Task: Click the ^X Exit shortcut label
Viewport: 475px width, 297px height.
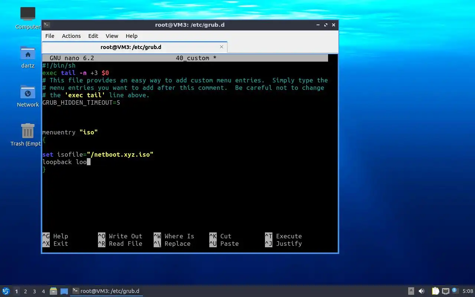Action: pos(55,244)
